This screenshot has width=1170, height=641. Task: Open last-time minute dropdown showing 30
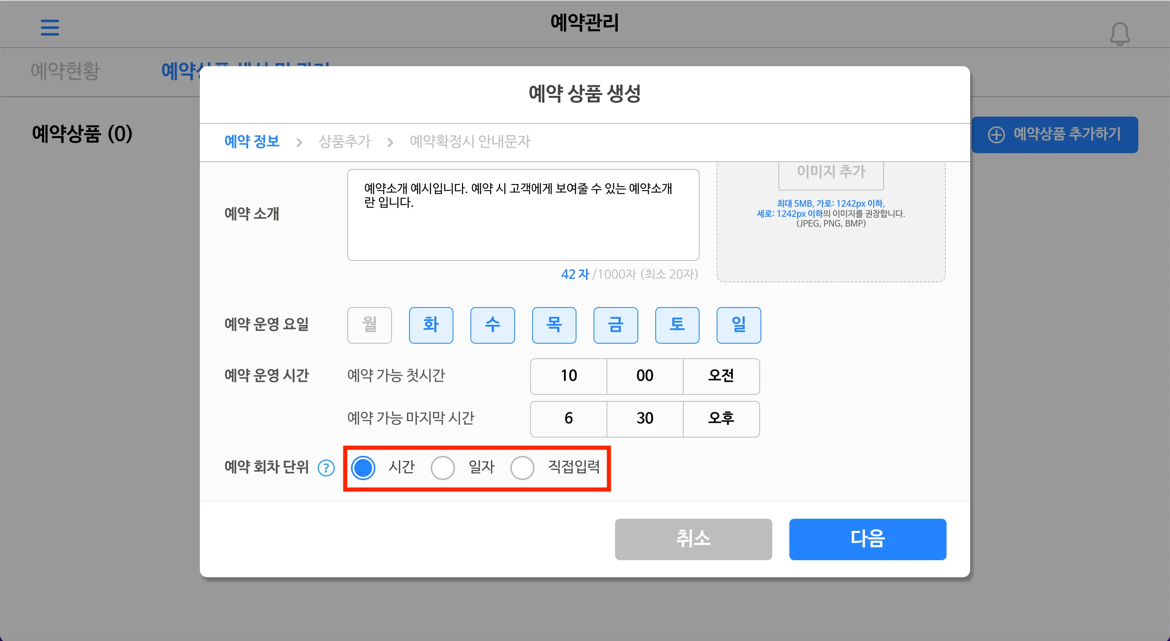coord(645,419)
